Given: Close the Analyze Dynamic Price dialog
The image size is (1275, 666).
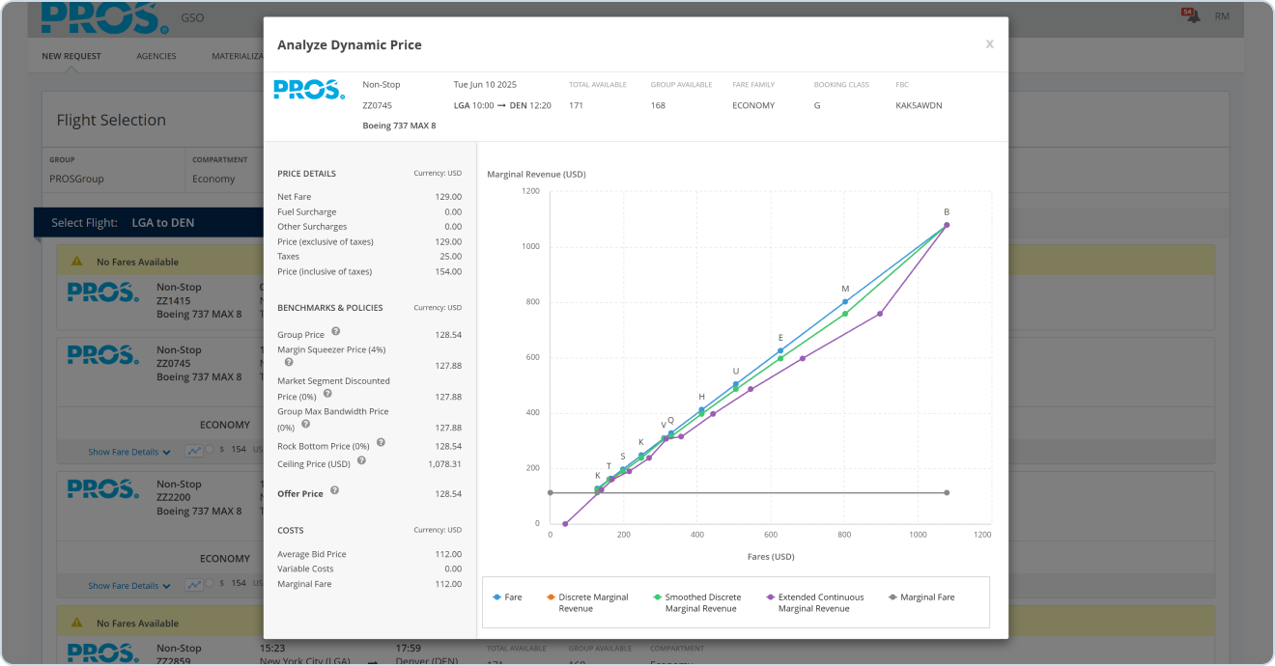Looking at the screenshot, I should 989,44.
